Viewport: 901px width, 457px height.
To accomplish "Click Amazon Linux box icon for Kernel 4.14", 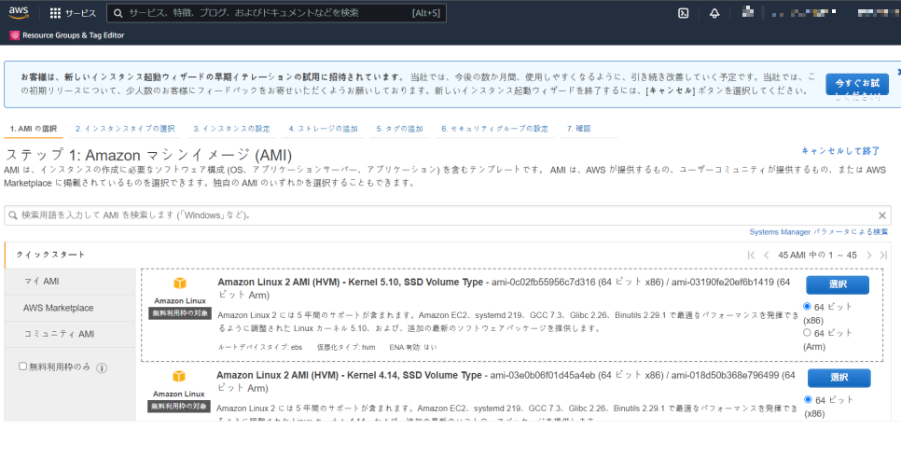I will pyautogui.click(x=179, y=377).
